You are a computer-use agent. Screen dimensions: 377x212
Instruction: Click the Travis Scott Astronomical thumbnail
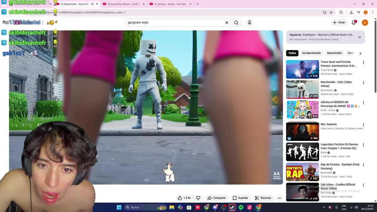(x=302, y=69)
